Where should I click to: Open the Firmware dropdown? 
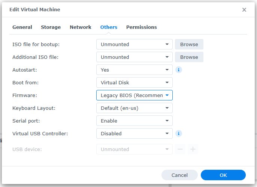click(134, 95)
